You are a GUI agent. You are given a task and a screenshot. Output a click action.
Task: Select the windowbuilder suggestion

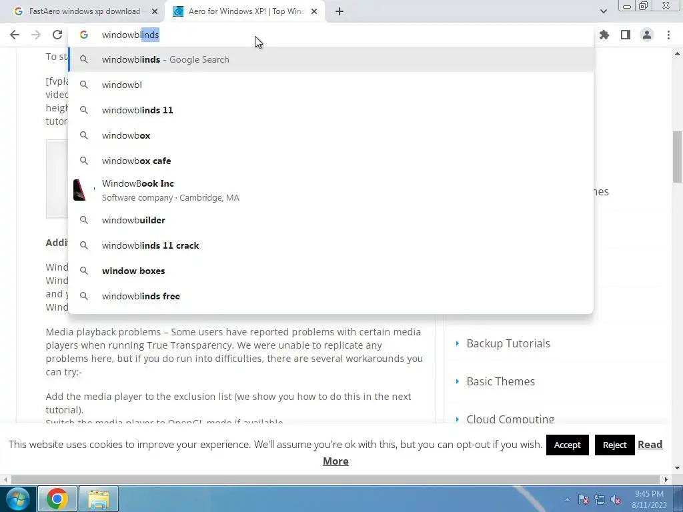(x=331, y=220)
